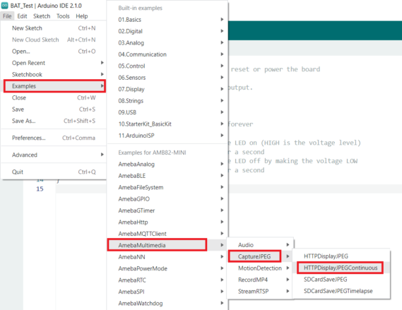
Task: Click the 'Built-in examples' header text
Action: 140,8
